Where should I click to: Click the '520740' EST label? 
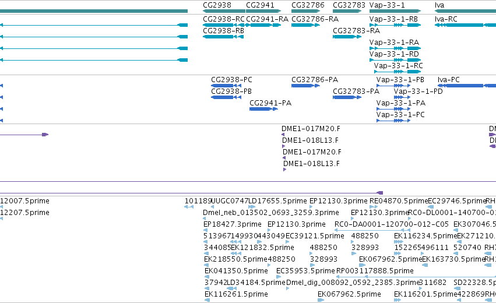point(467,248)
